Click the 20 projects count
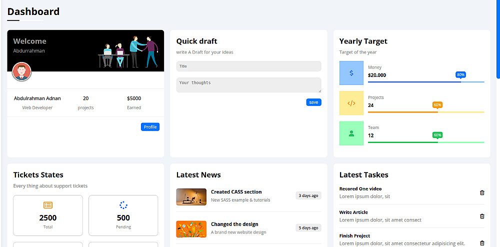 [86, 98]
